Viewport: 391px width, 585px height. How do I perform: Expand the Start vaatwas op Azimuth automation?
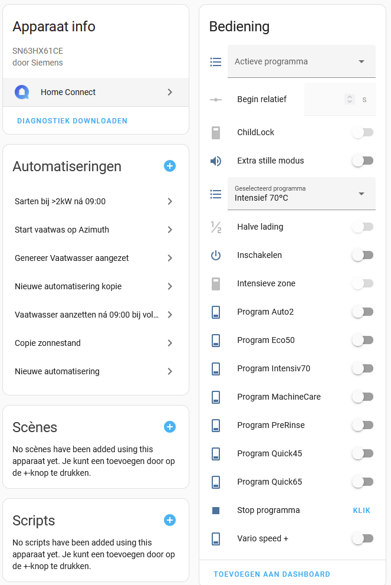coord(96,230)
